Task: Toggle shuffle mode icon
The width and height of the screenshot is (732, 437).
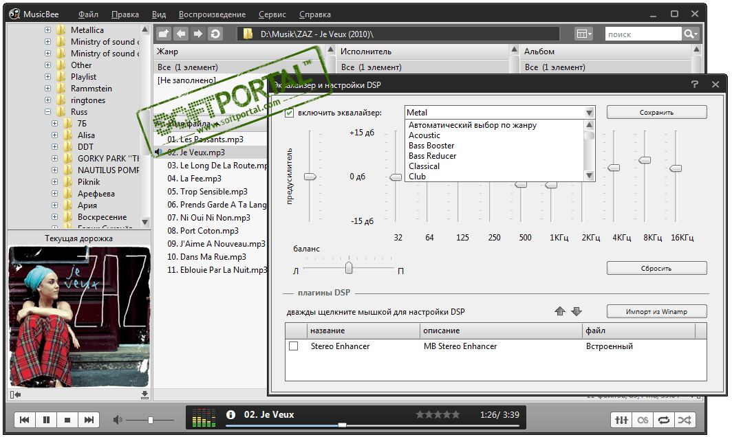Action: (x=685, y=420)
